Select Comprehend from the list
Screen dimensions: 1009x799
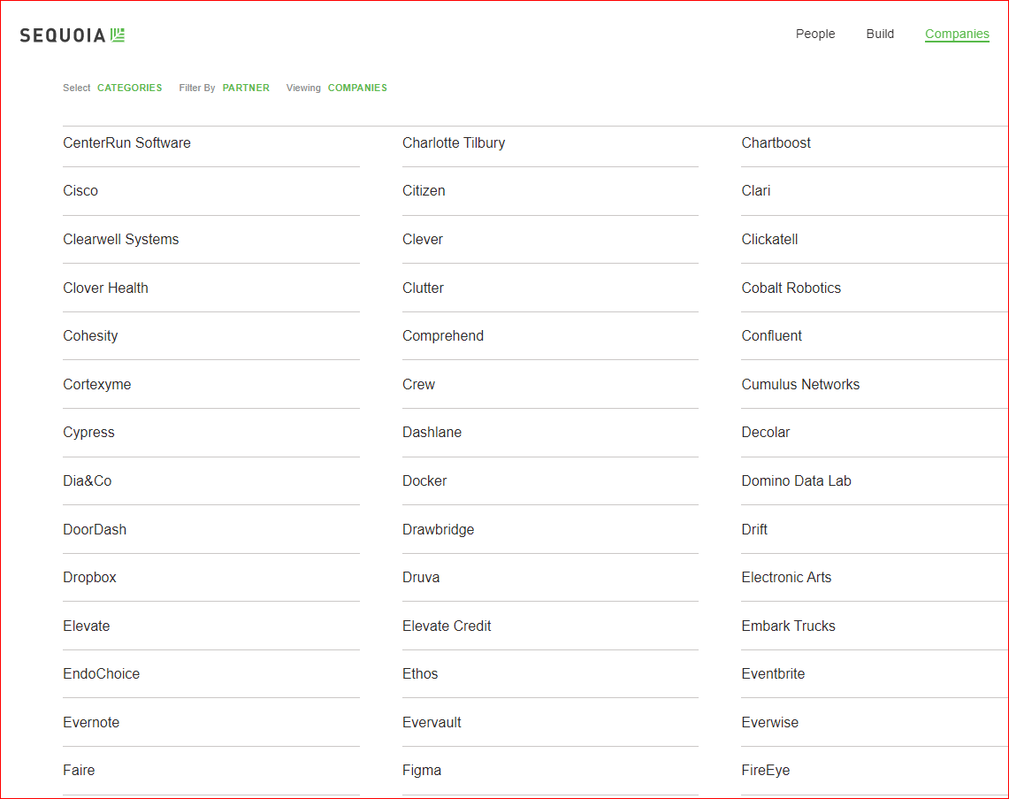coord(443,336)
